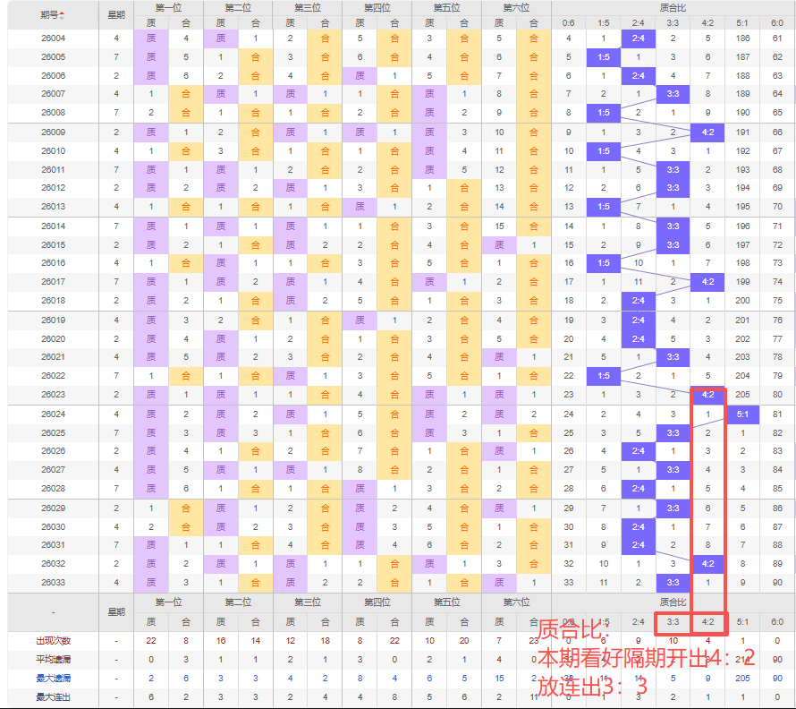The width and height of the screenshot is (796, 709).
Task: Click value 15 in the 最大遗漏 row
Action: coord(499,678)
